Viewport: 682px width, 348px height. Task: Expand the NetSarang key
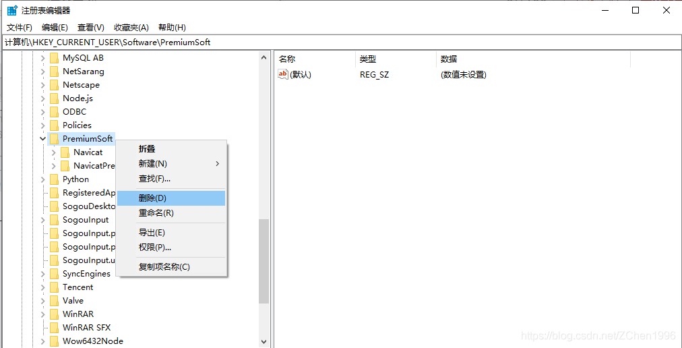pos(42,71)
